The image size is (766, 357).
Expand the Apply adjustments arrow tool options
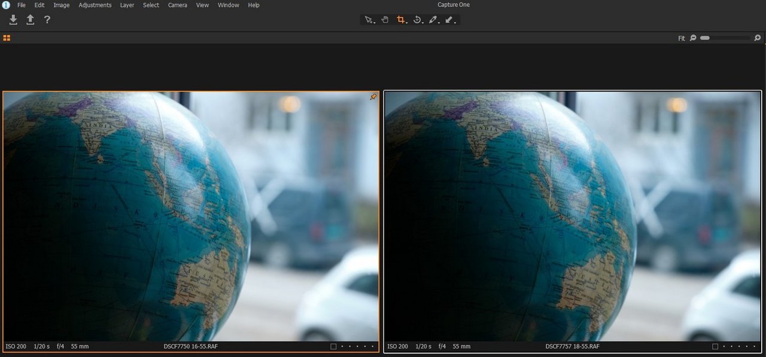pyautogui.click(x=455, y=22)
